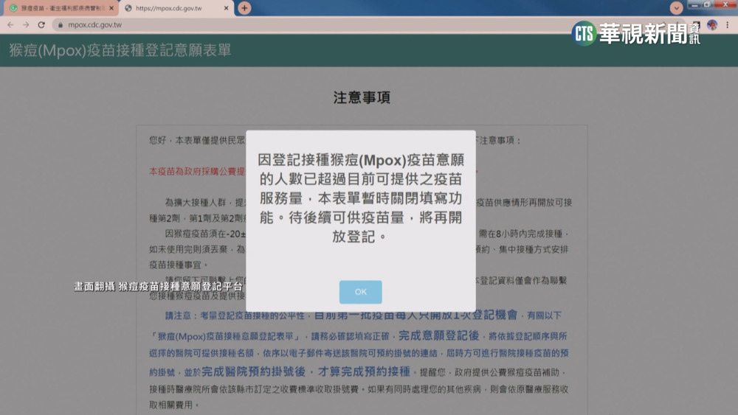Minimize the browser window
Viewport: 738px width, 415px height.
pos(694,4)
